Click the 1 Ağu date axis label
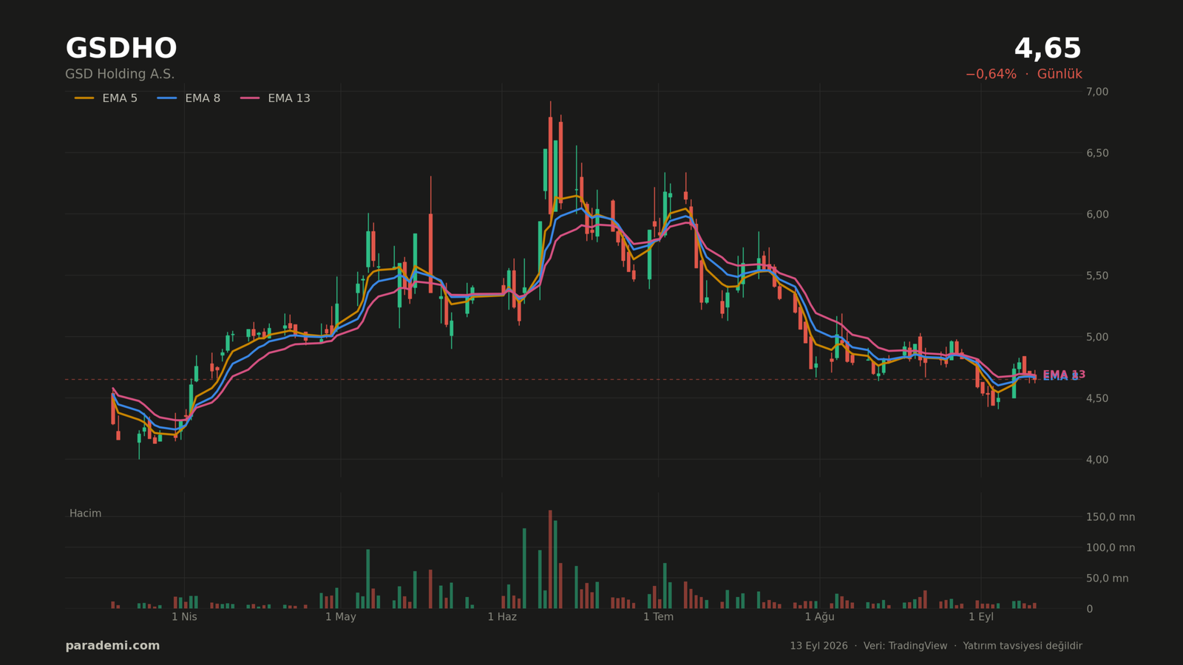Viewport: 1183px width, 665px height. 819,617
